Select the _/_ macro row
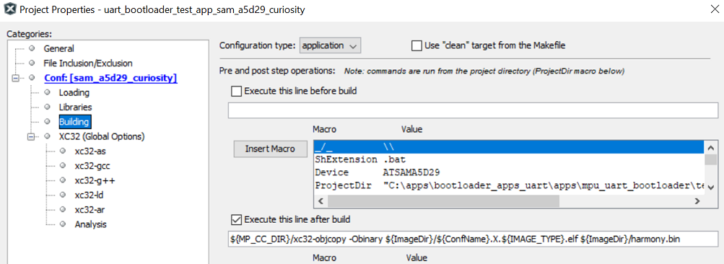724x264 pixels. 509,147
